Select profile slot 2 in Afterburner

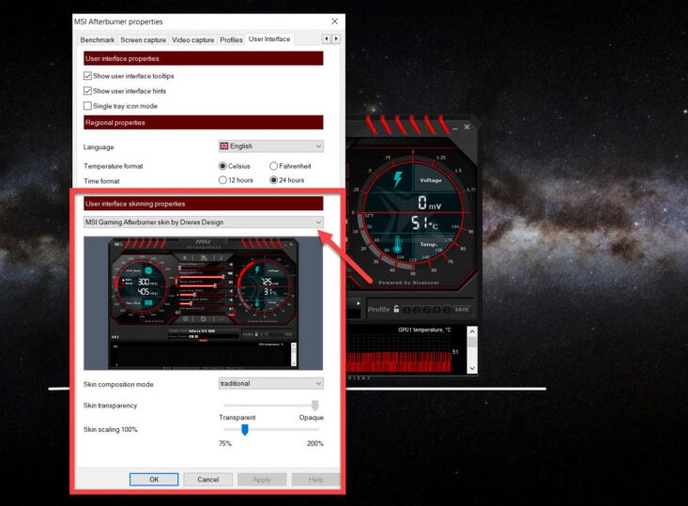coord(417,310)
